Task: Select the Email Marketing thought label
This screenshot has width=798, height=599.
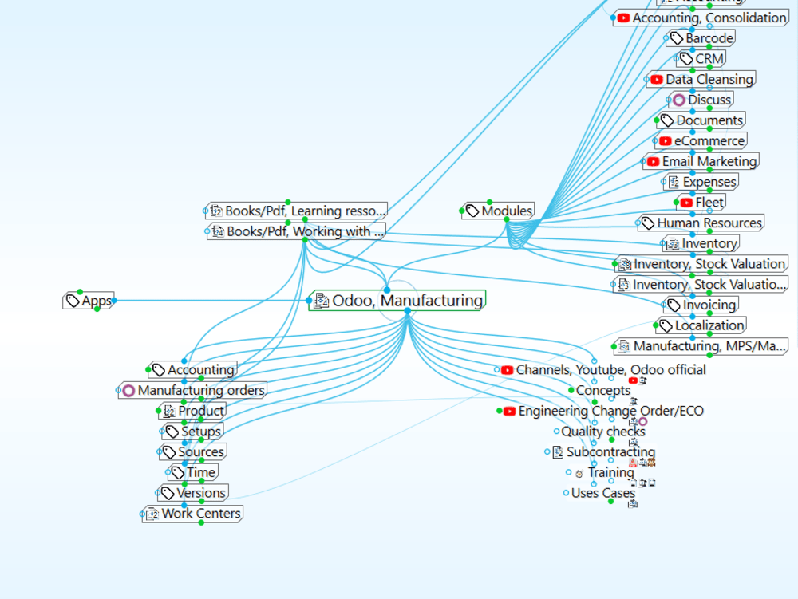Action: [x=709, y=162]
